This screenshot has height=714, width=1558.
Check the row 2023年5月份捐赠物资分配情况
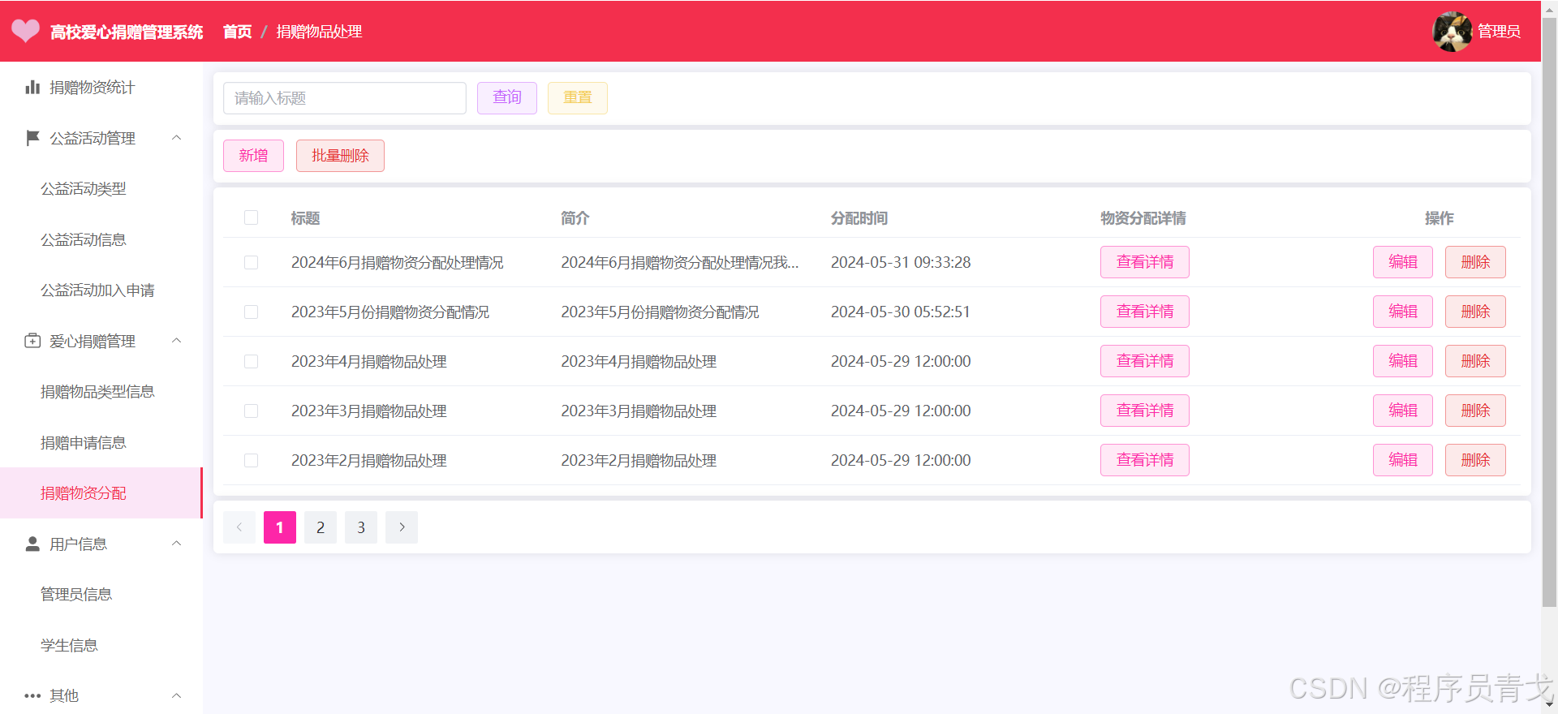coord(252,312)
